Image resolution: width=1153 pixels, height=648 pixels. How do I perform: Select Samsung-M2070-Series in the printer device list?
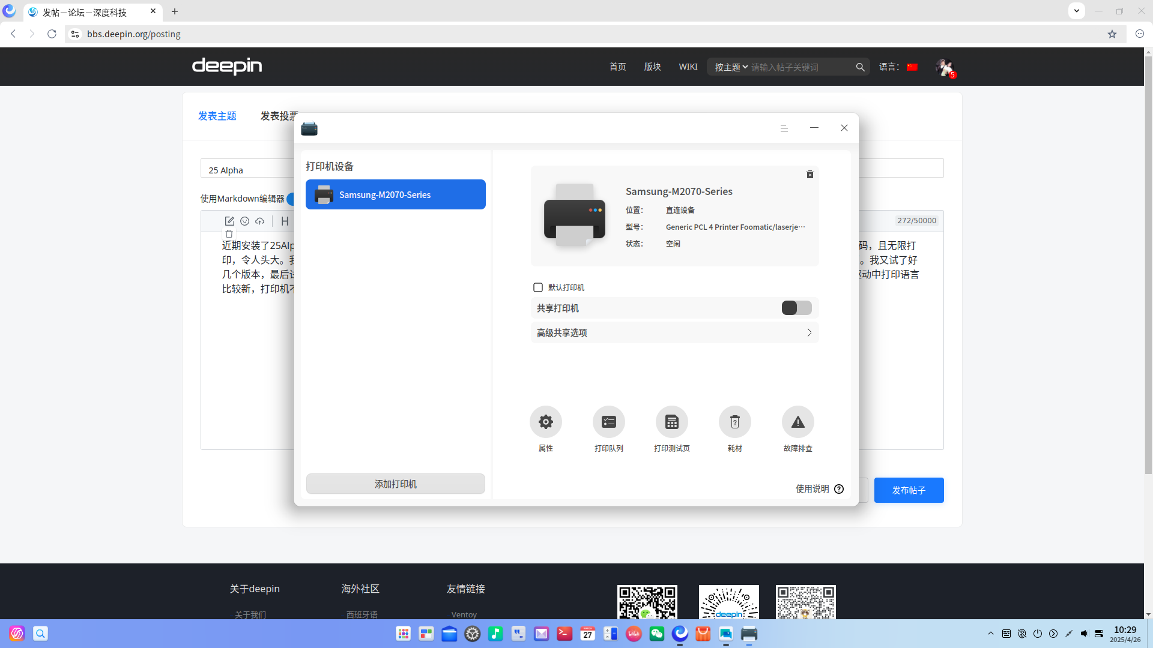pos(395,194)
